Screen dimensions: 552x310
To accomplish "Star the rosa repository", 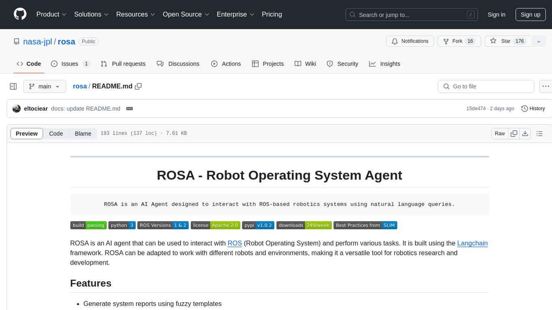I will 508,41.
